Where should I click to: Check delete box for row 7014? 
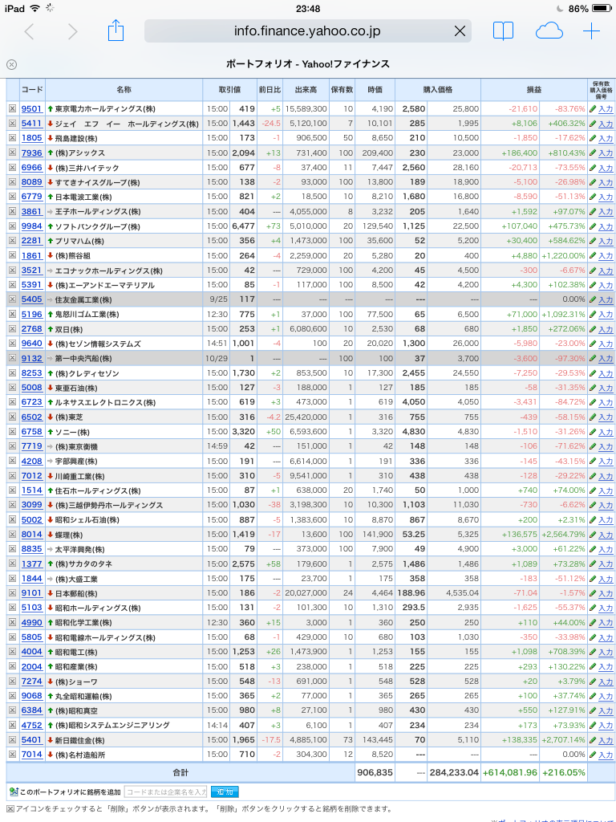(12, 755)
